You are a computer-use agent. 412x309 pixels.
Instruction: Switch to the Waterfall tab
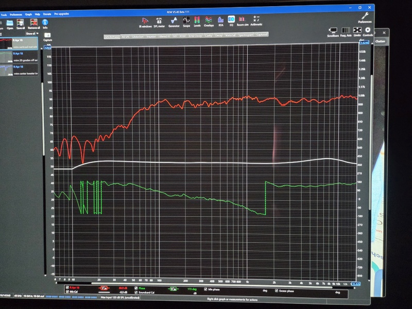point(230,35)
